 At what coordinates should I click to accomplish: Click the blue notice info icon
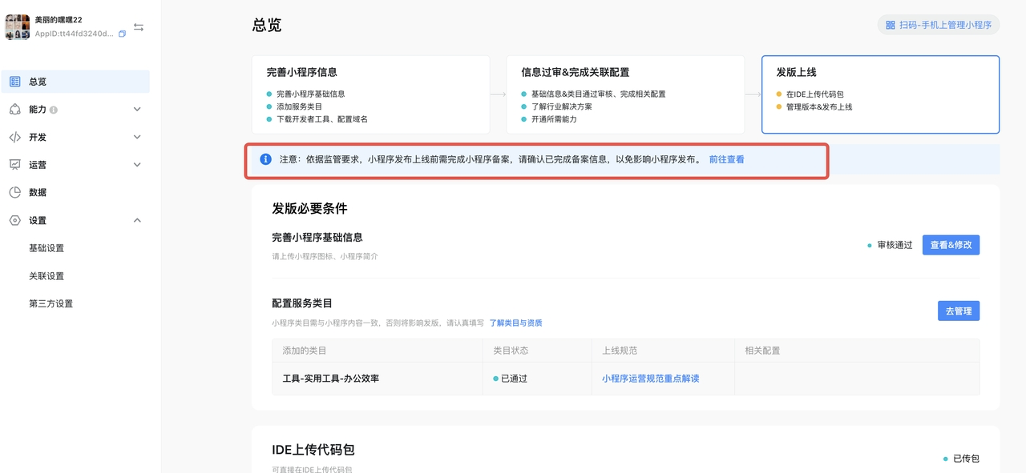pos(266,159)
